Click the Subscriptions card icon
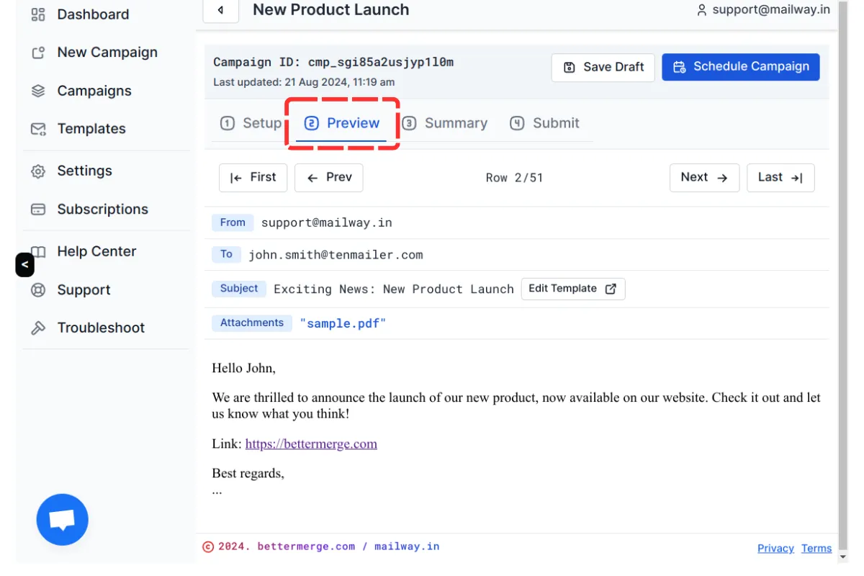864x576 pixels. [38, 210]
